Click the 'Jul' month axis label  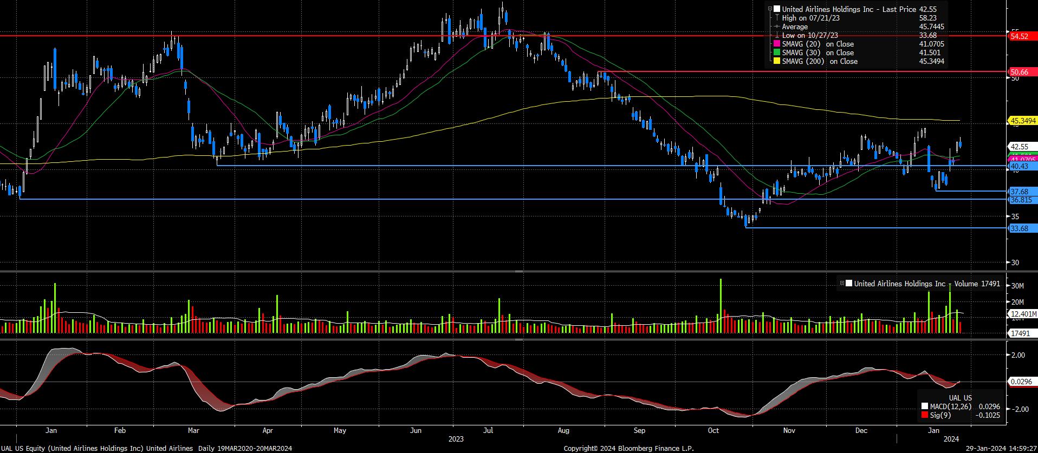[x=488, y=431]
